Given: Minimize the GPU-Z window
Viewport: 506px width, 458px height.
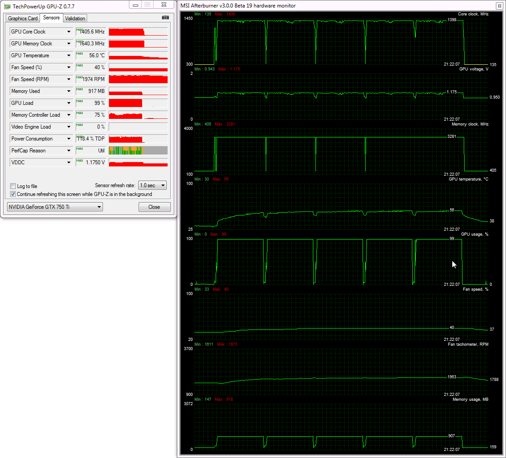Looking at the screenshot, I should [x=136, y=5].
